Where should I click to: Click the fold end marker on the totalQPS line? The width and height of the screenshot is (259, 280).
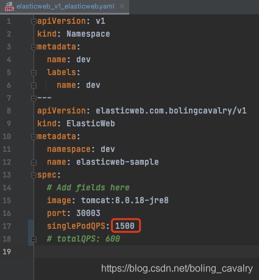click(x=34, y=239)
